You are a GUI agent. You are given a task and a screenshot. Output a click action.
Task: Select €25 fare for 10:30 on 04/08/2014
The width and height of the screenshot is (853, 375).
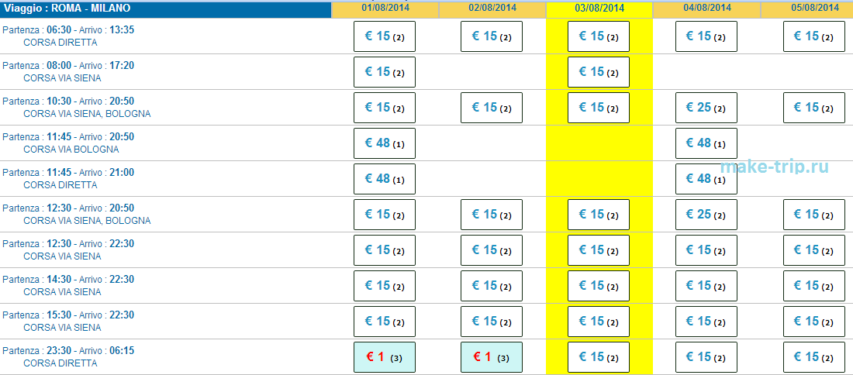click(x=706, y=108)
